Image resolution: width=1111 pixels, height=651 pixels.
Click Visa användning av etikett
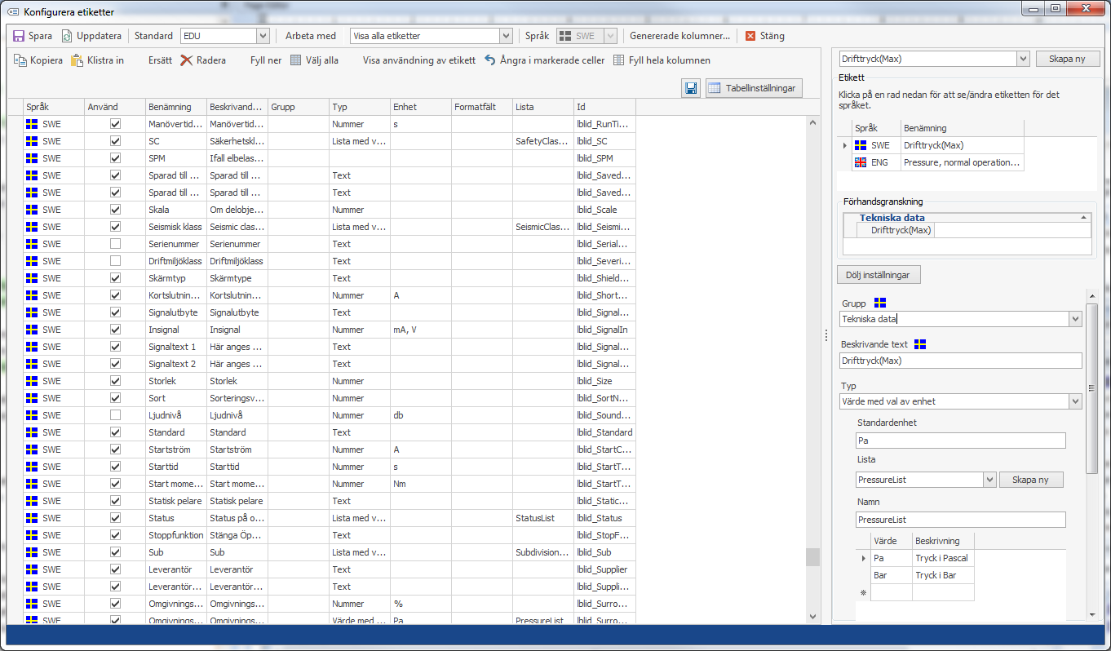[419, 60]
